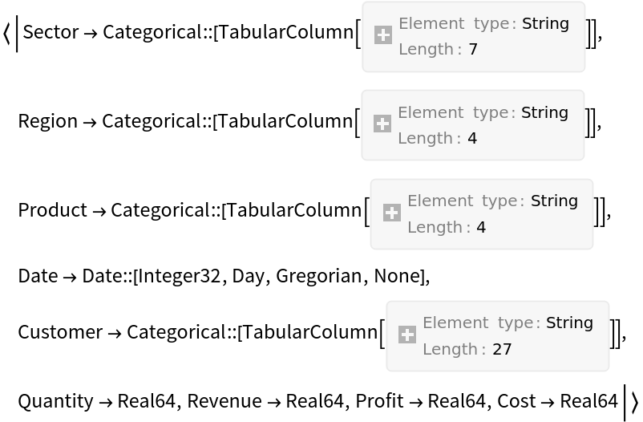This screenshot has height=422, width=643.
Task: Click String value in third box from top
Action: 554,201
